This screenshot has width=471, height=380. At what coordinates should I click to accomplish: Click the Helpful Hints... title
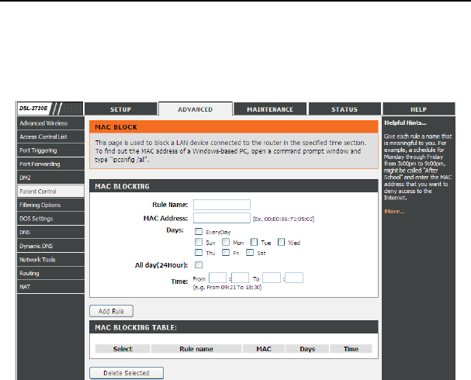click(405, 123)
